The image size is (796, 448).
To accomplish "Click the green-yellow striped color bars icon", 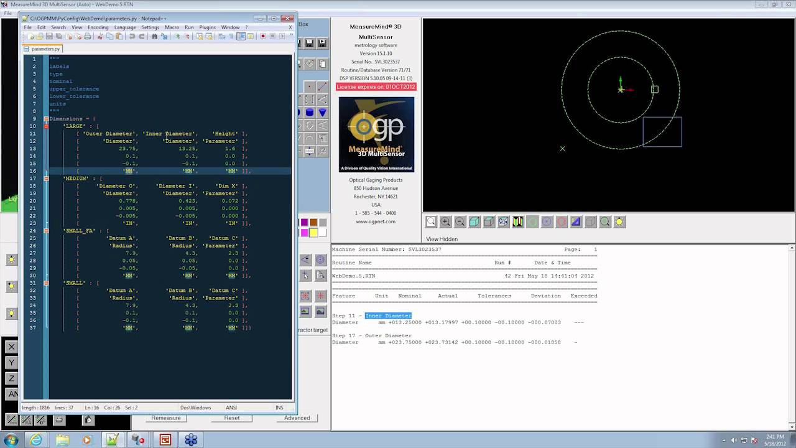I will (517, 222).
